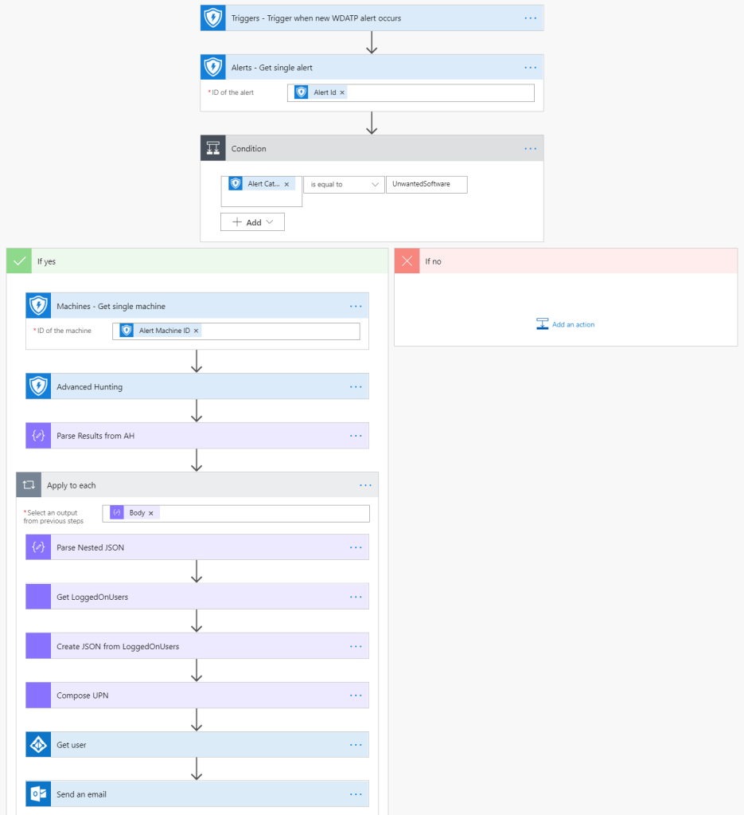Click the Send an email Outlook icon
The image size is (744, 815).
pyautogui.click(x=38, y=794)
